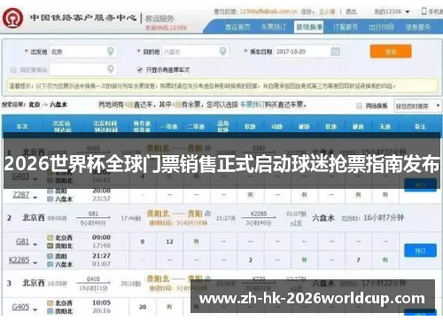Viewport: 443px width, 321px height.
Task: Expand G81 stop details arrow
Action: click(35, 245)
